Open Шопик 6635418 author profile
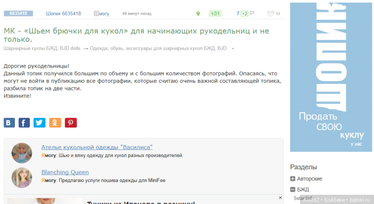Viewport: 374px width, 204px height. (x=63, y=14)
